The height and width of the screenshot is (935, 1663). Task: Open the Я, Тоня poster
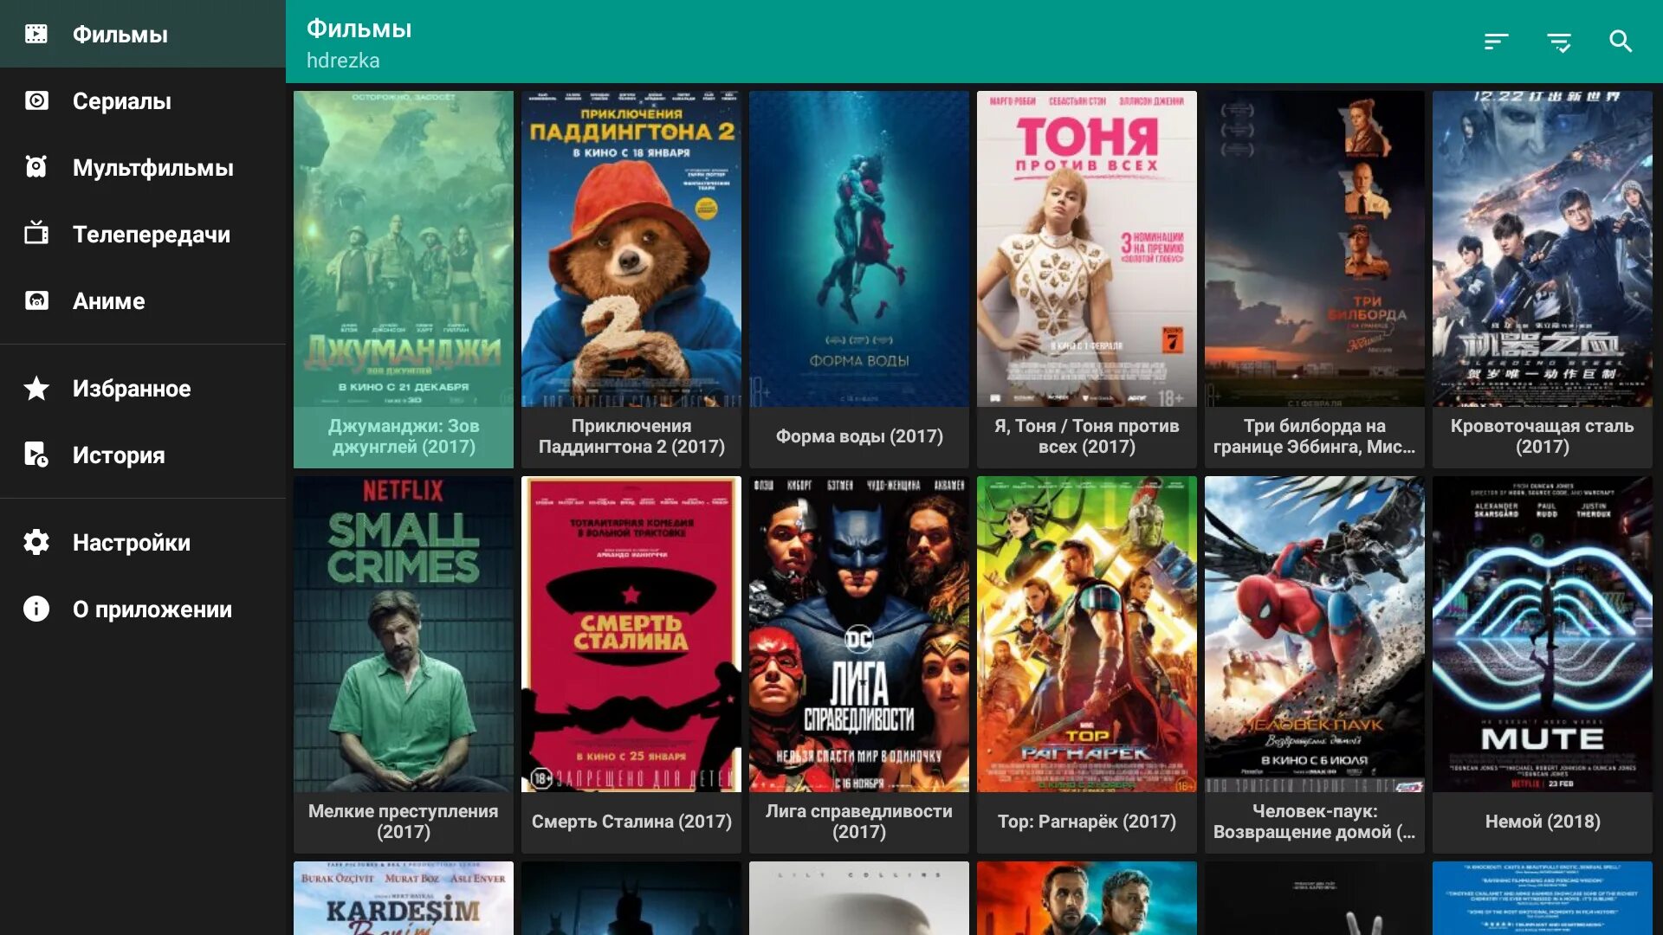1087,248
